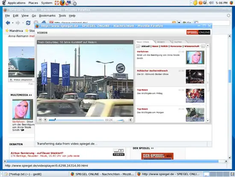Open the Help menu
Screen dimensions: 235x177
tap(72, 15)
